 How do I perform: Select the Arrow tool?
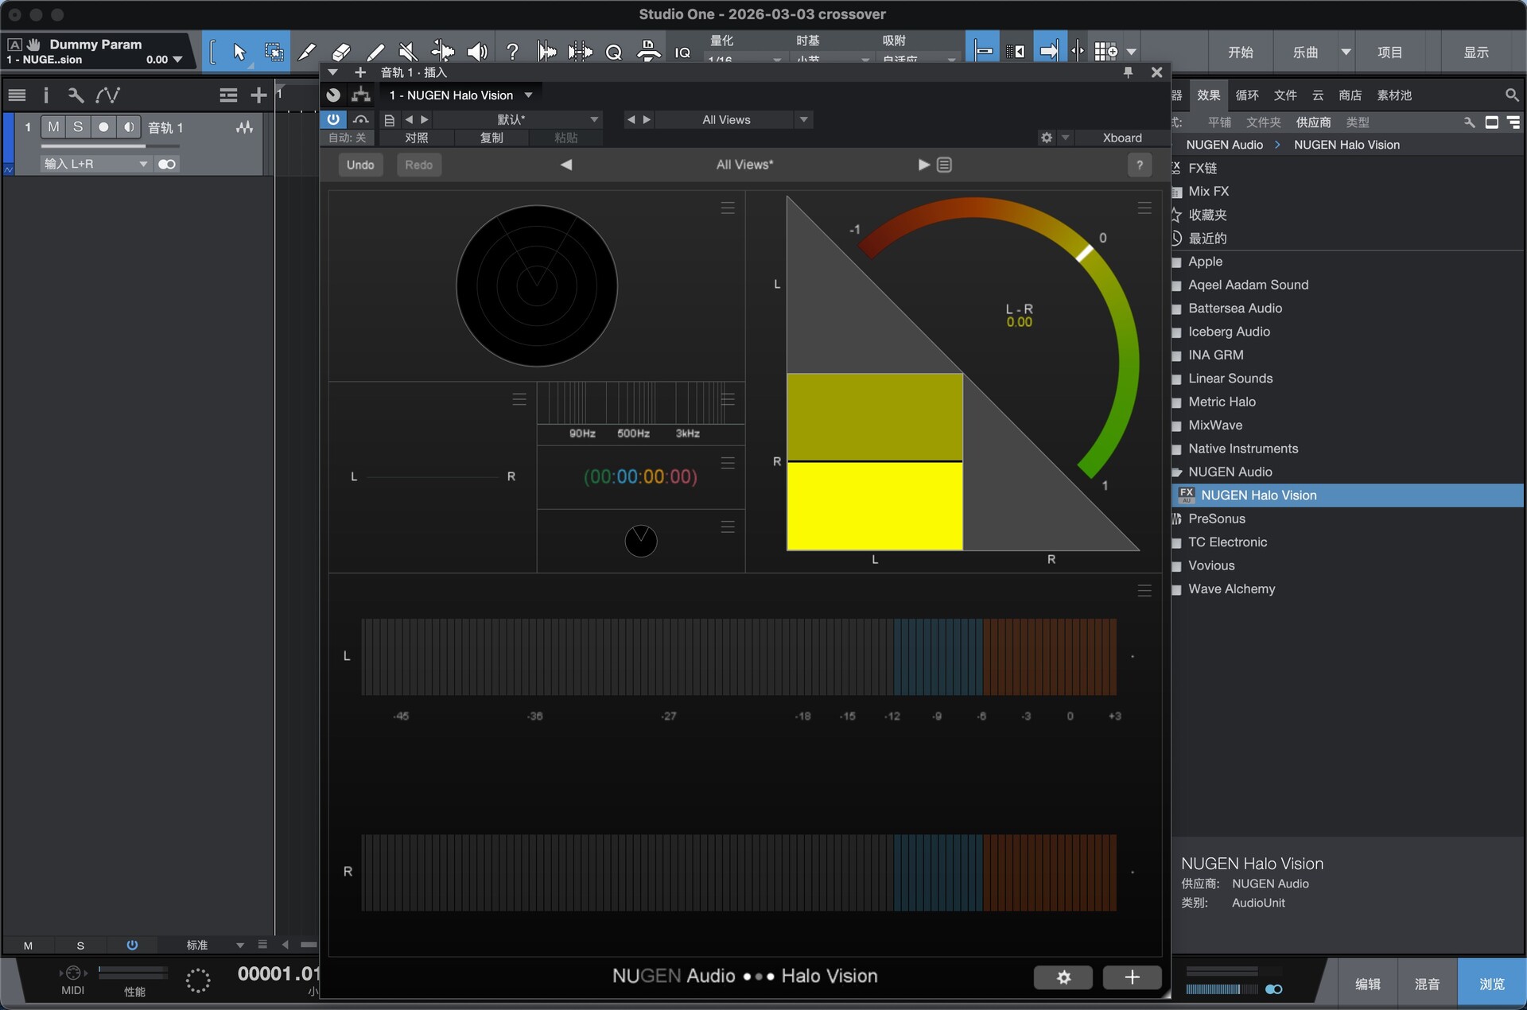(x=239, y=52)
